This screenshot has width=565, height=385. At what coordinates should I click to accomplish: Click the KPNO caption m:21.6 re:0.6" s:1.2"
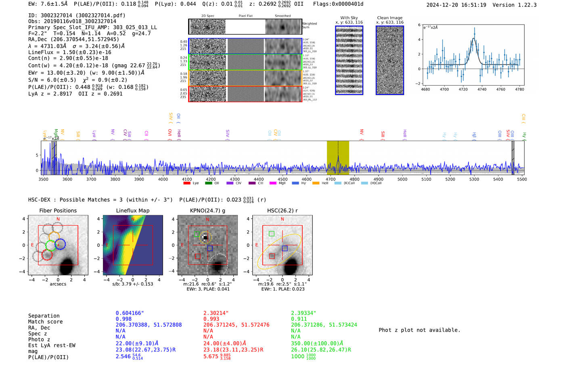(207, 284)
